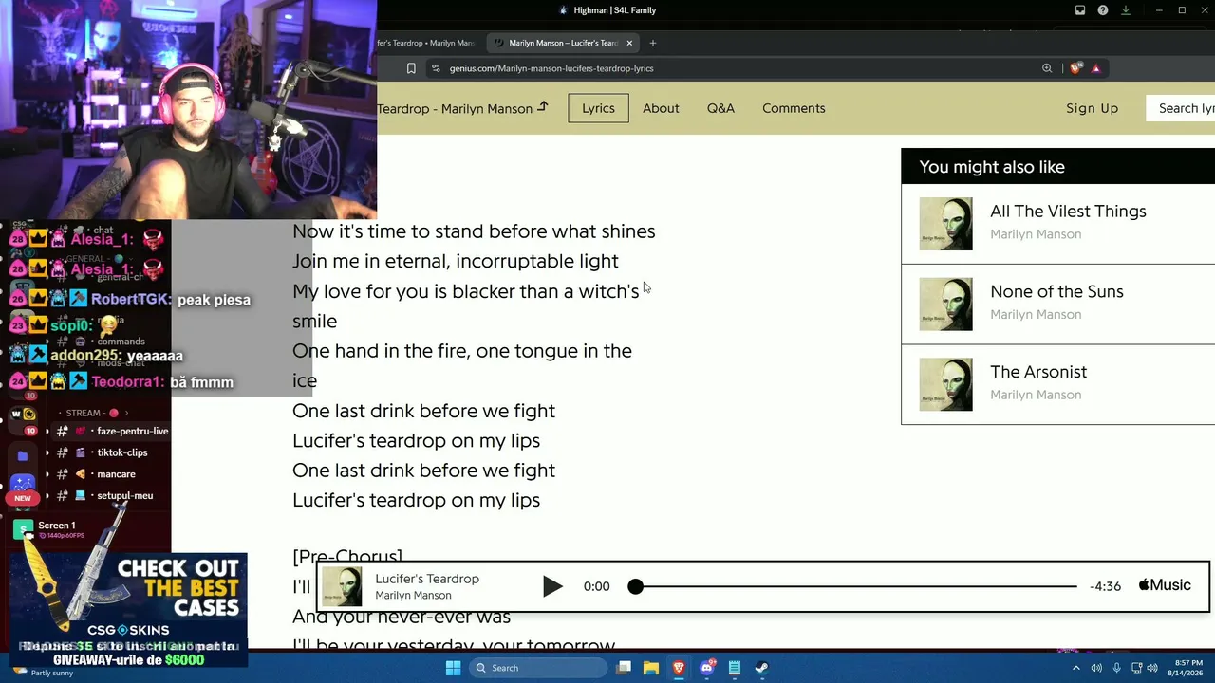
Task: Click The Arsonist album thumbnail
Action: (945, 384)
